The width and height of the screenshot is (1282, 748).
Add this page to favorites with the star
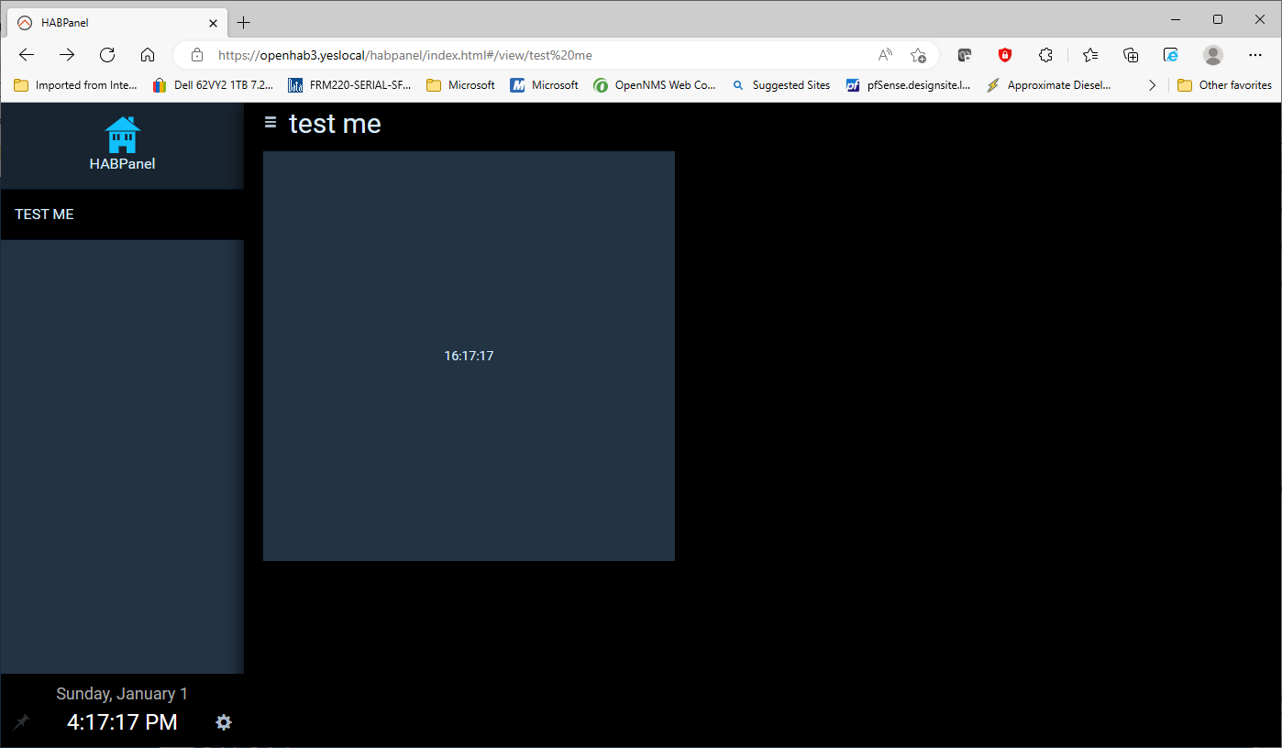click(x=918, y=55)
